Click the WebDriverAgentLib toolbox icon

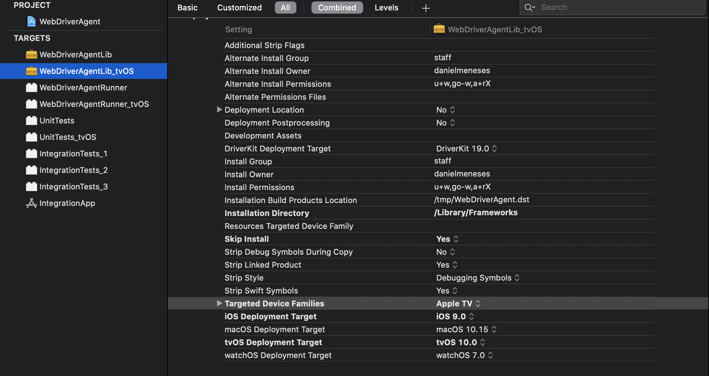click(32, 55)
